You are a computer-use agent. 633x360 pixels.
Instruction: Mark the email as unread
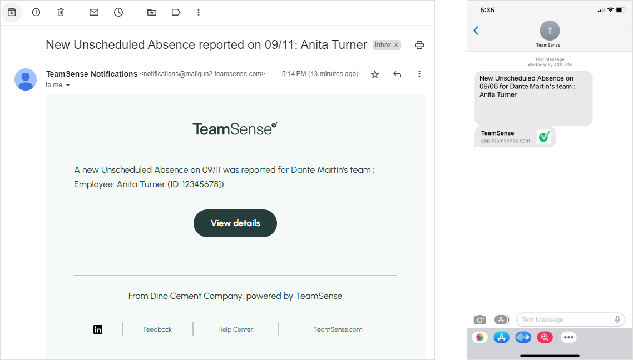pyautogui.click(x=93, y=12)
